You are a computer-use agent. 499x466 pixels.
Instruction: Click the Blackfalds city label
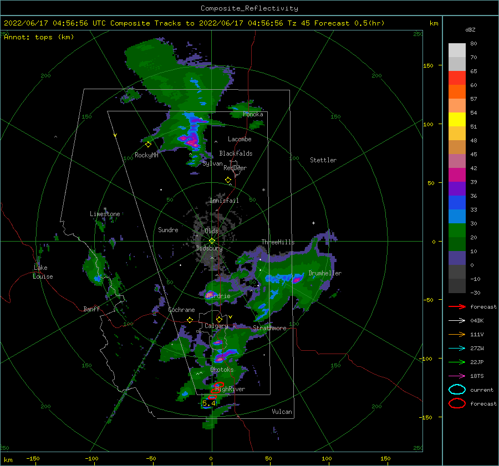(x=236, y=153)
